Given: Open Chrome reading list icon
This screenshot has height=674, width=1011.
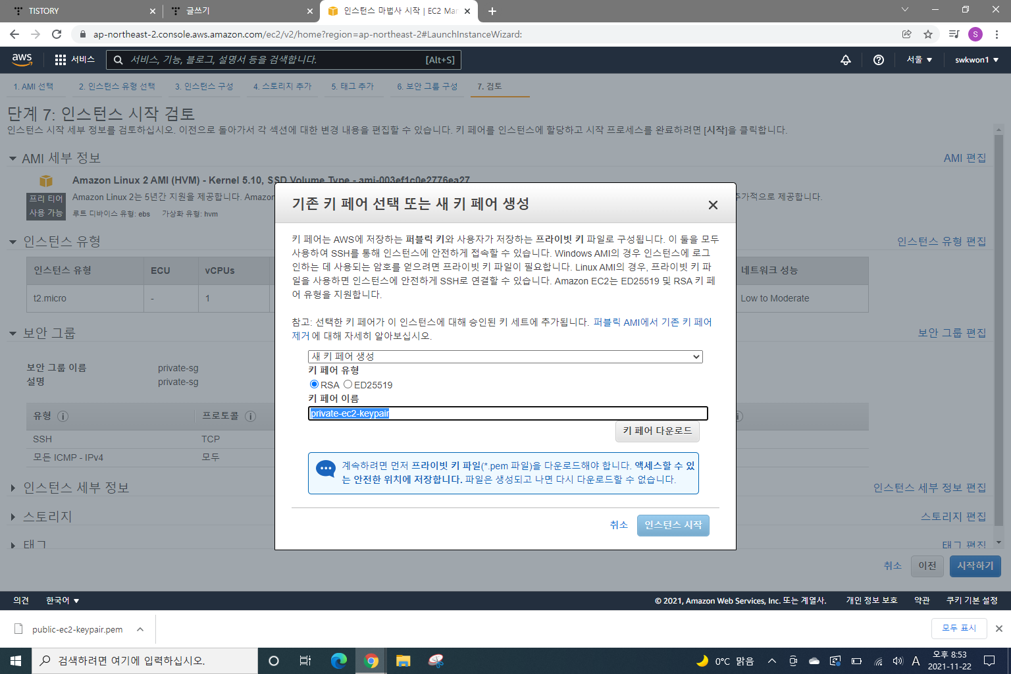Looking at the screenshot, I should pyautogui.click(x=954, y=34).
